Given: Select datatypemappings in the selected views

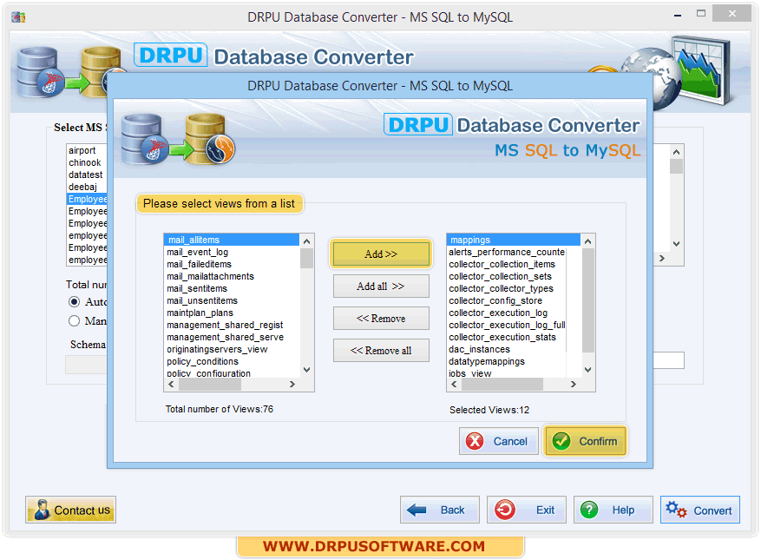Looking at the screenshot, I should (507, 361).
